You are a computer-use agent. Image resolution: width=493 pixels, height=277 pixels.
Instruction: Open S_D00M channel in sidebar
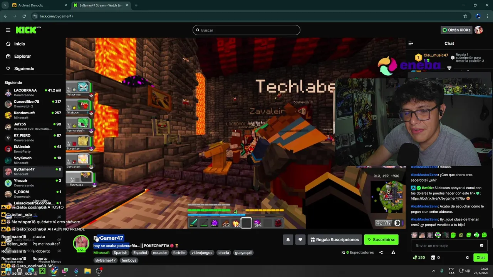pyautogui.click(x=33, y=194)
